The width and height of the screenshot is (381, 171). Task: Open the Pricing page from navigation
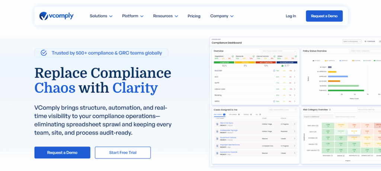pyautogui.click(x=194, y=16)
